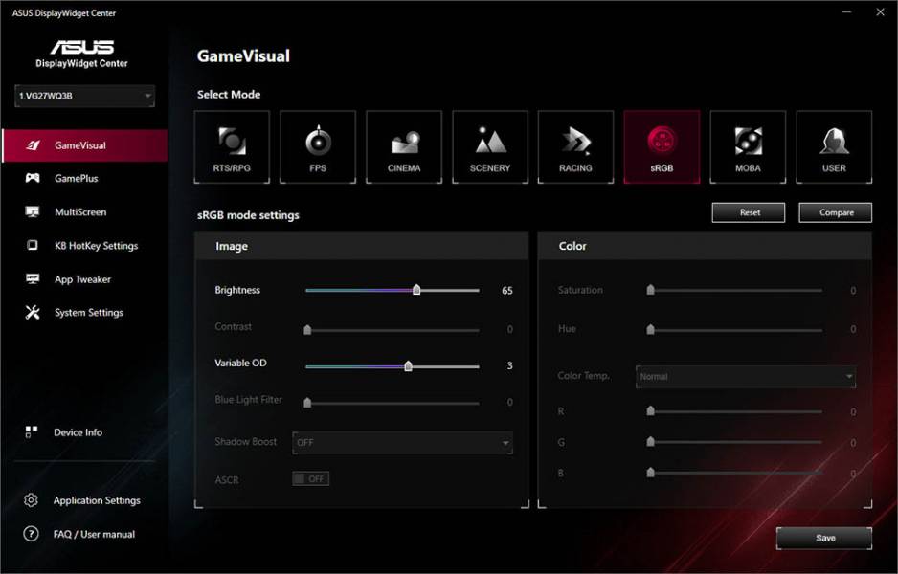Image resolution: width=898 pixels, height=574 pixels.
Task: Click the Contrast slider handle
Action: 307,329
